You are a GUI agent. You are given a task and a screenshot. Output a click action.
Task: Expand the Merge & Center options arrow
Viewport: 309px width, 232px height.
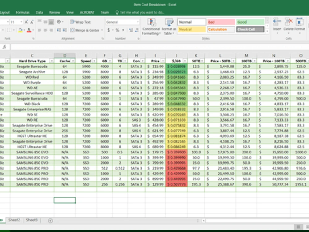pos(102,30)
